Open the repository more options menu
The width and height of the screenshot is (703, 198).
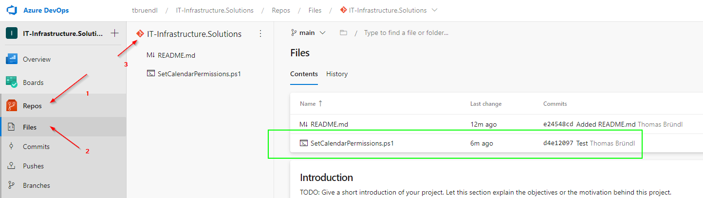point(260,33)
